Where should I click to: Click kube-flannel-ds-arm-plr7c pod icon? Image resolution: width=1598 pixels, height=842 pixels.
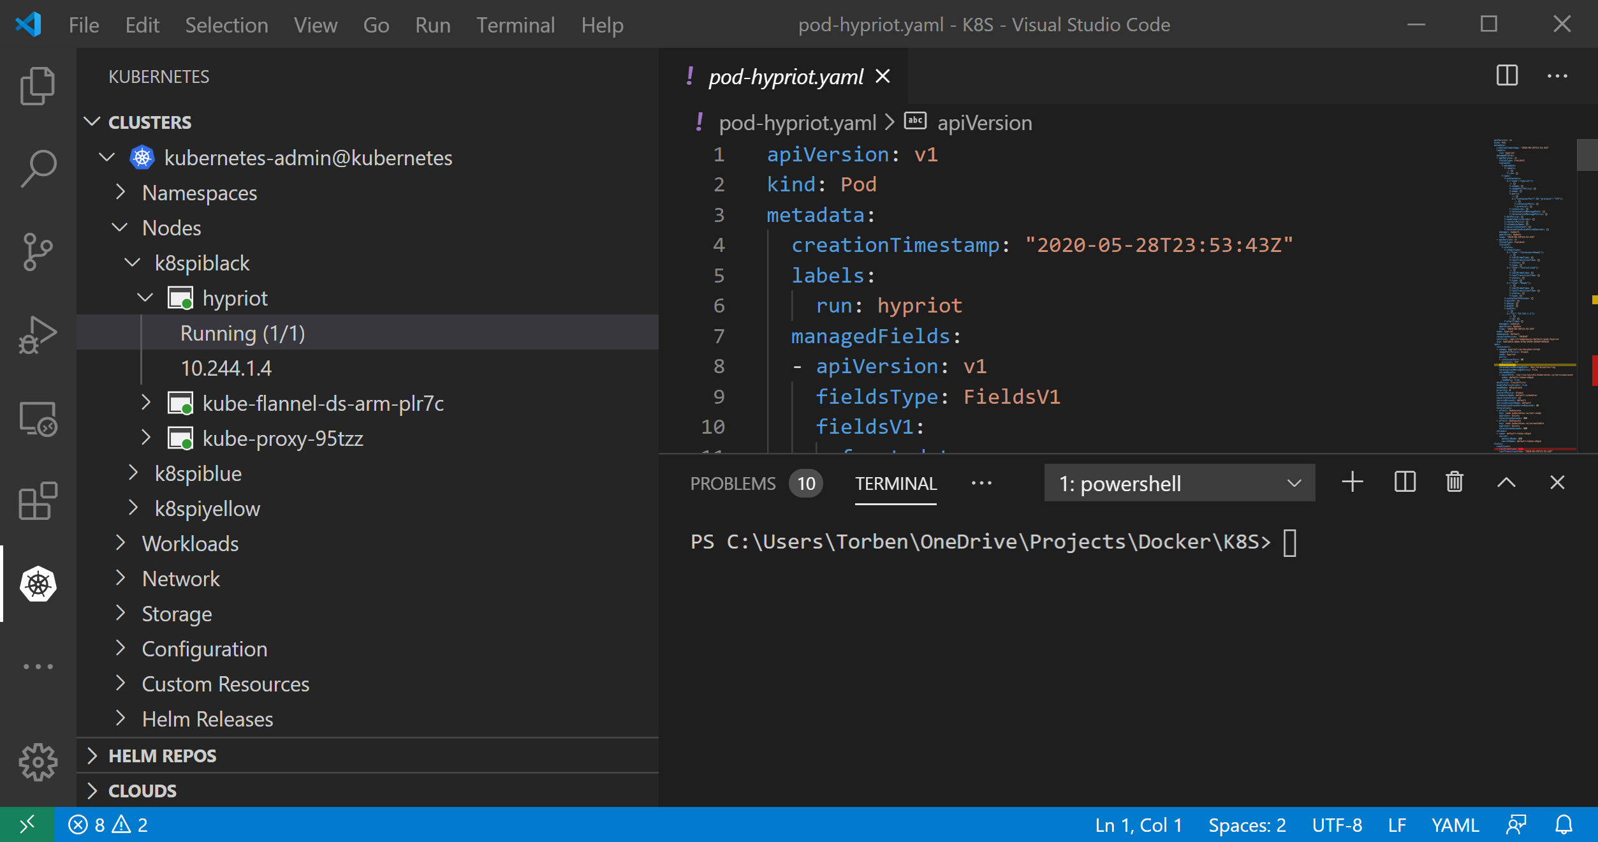(x=180, y=403)
